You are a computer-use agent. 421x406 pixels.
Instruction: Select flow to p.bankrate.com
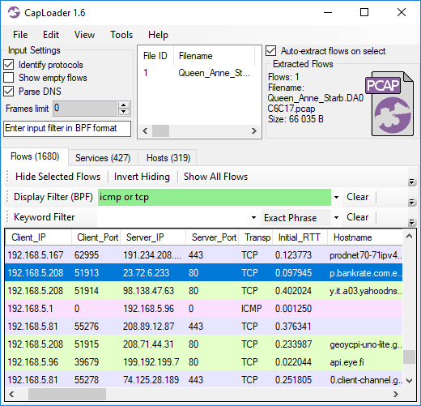point(204,273)
